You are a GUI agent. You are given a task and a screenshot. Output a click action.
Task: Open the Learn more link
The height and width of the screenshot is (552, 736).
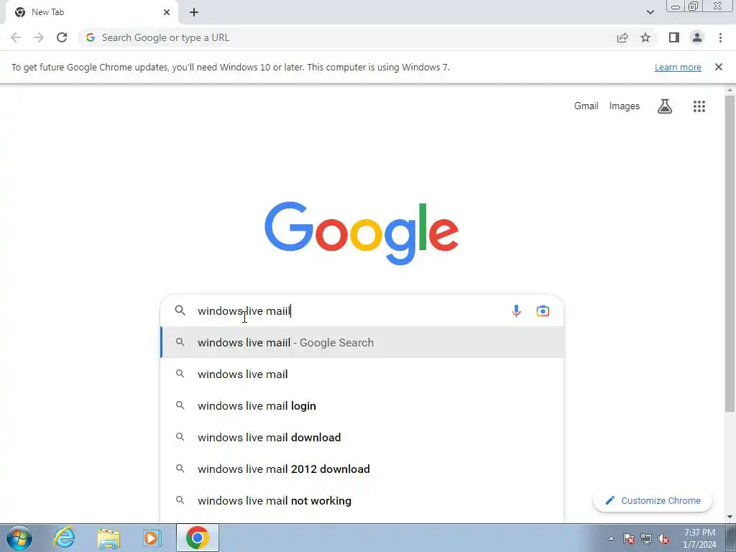coord(678,67)
